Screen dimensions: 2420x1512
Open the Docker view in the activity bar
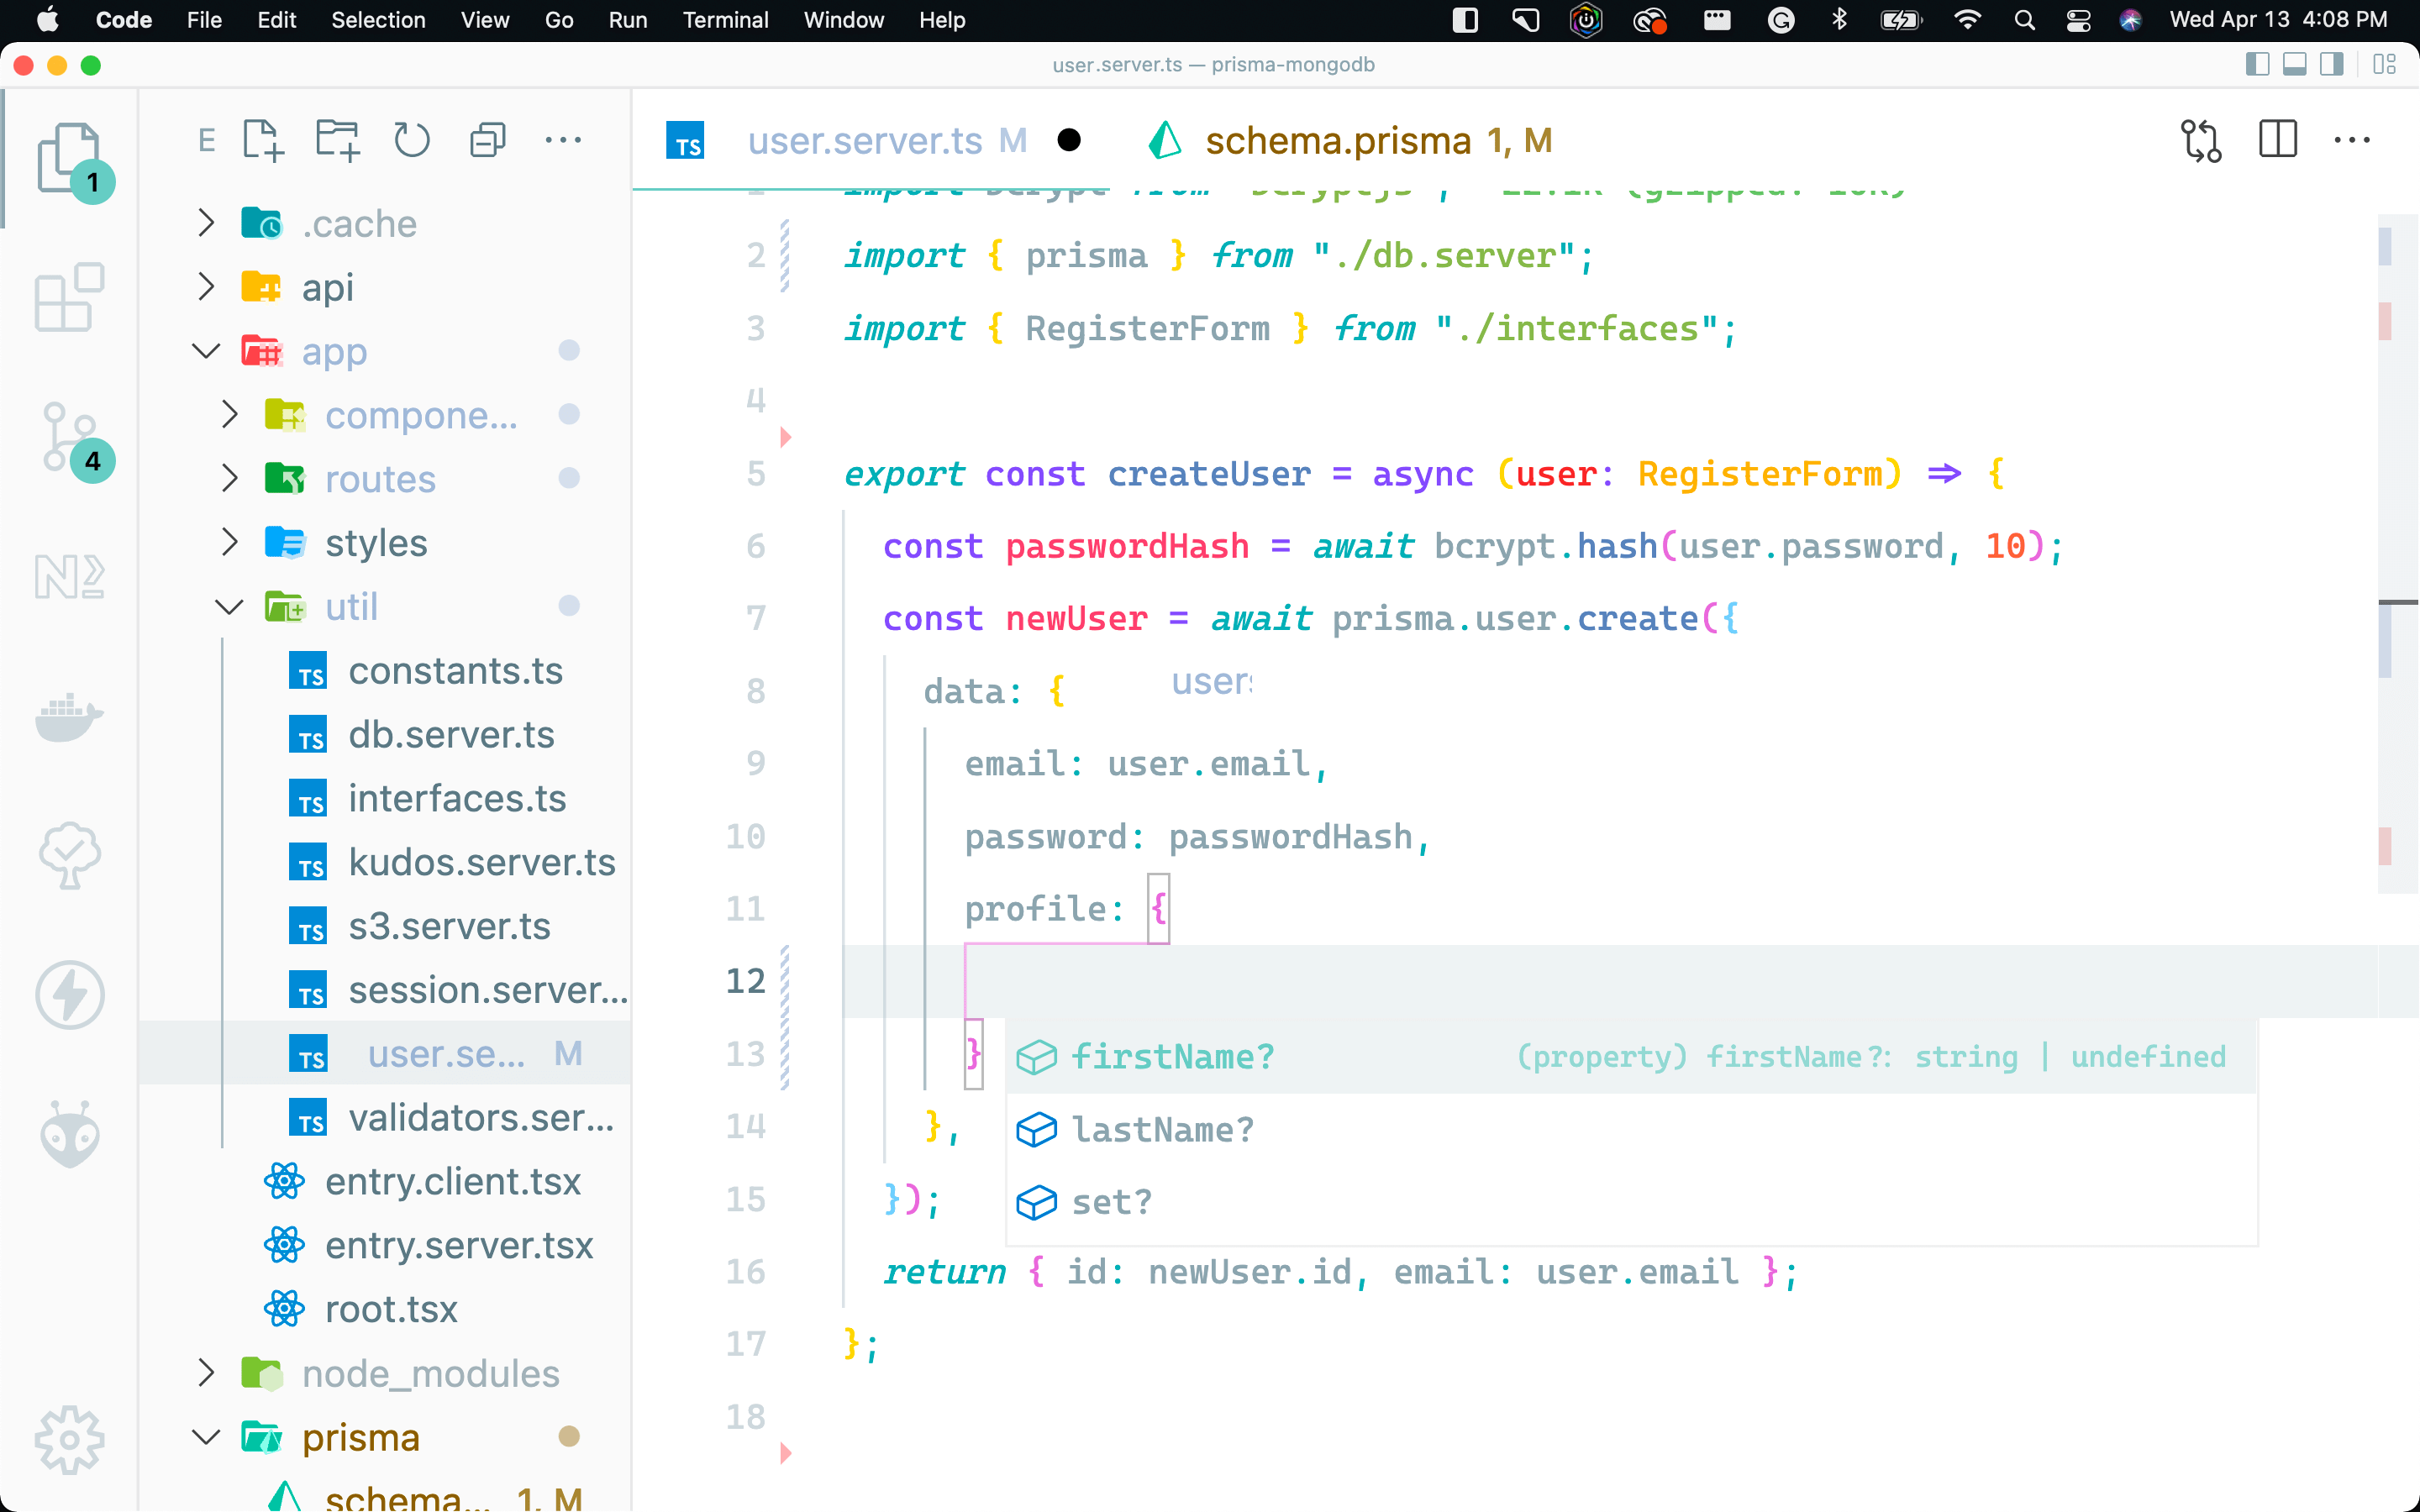[x=68, y=717]
